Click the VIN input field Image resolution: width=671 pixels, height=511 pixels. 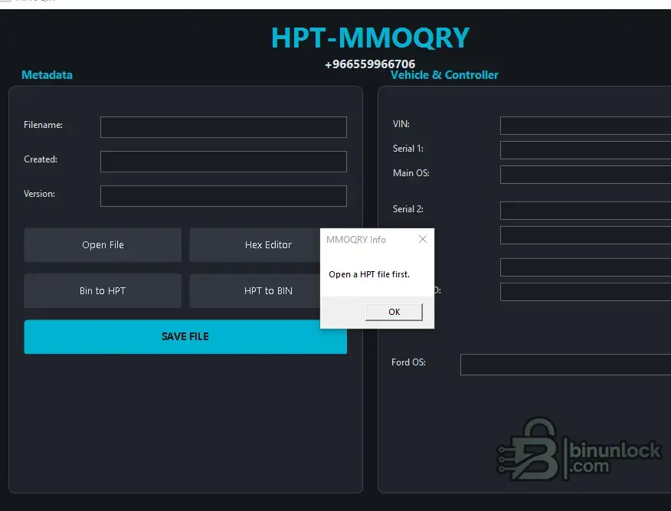point(585,126)
